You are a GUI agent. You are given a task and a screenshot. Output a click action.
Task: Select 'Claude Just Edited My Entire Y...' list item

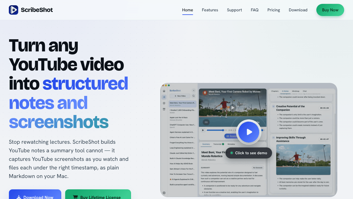183,153
